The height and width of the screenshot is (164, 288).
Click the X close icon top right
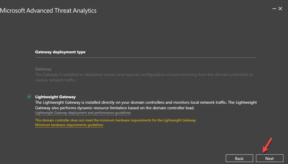click(280, 8)
